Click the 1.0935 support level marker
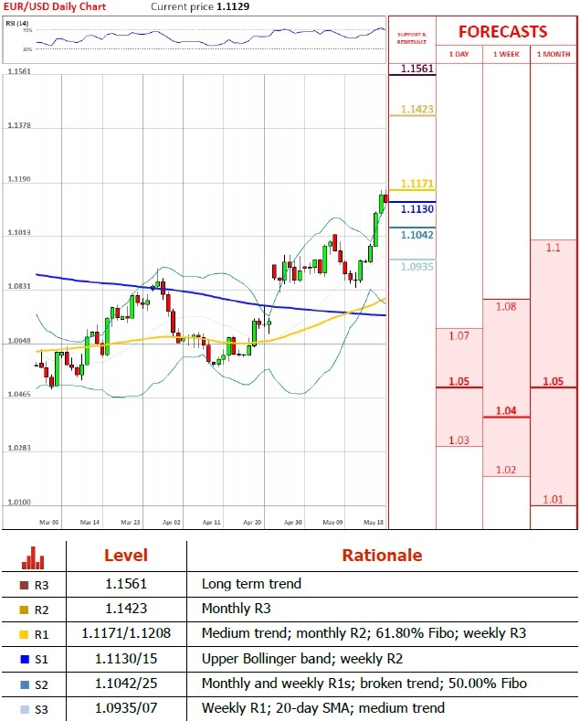The width and height of the screenshot is (580, 721). coord(417,267)
